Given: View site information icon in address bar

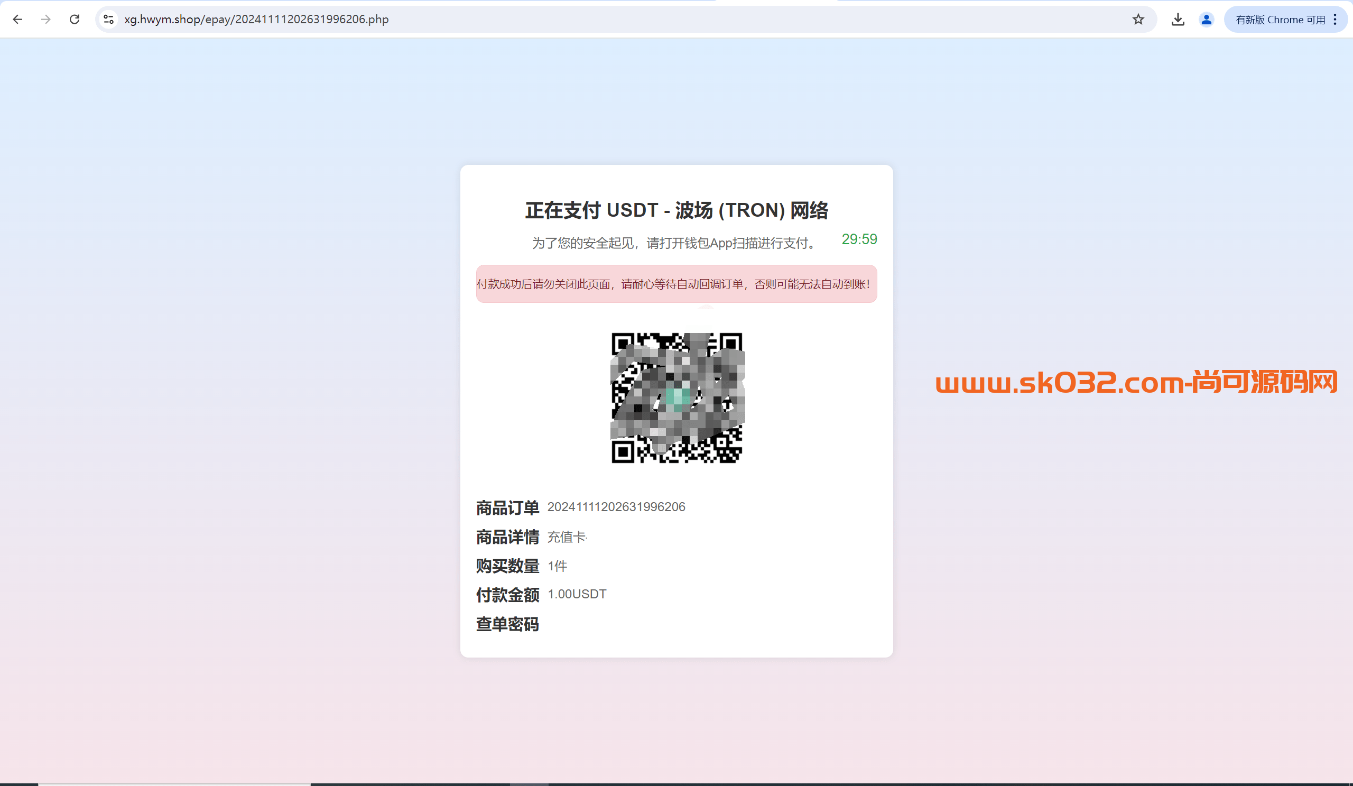Looking at the screenshot, I should pyautogui.click(x=109, y=20).
